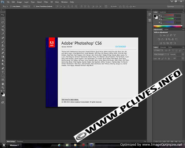Select the Dodge tool
This screenshot has width=185, height=148.
pyautogui.click(x=3, y=64)
